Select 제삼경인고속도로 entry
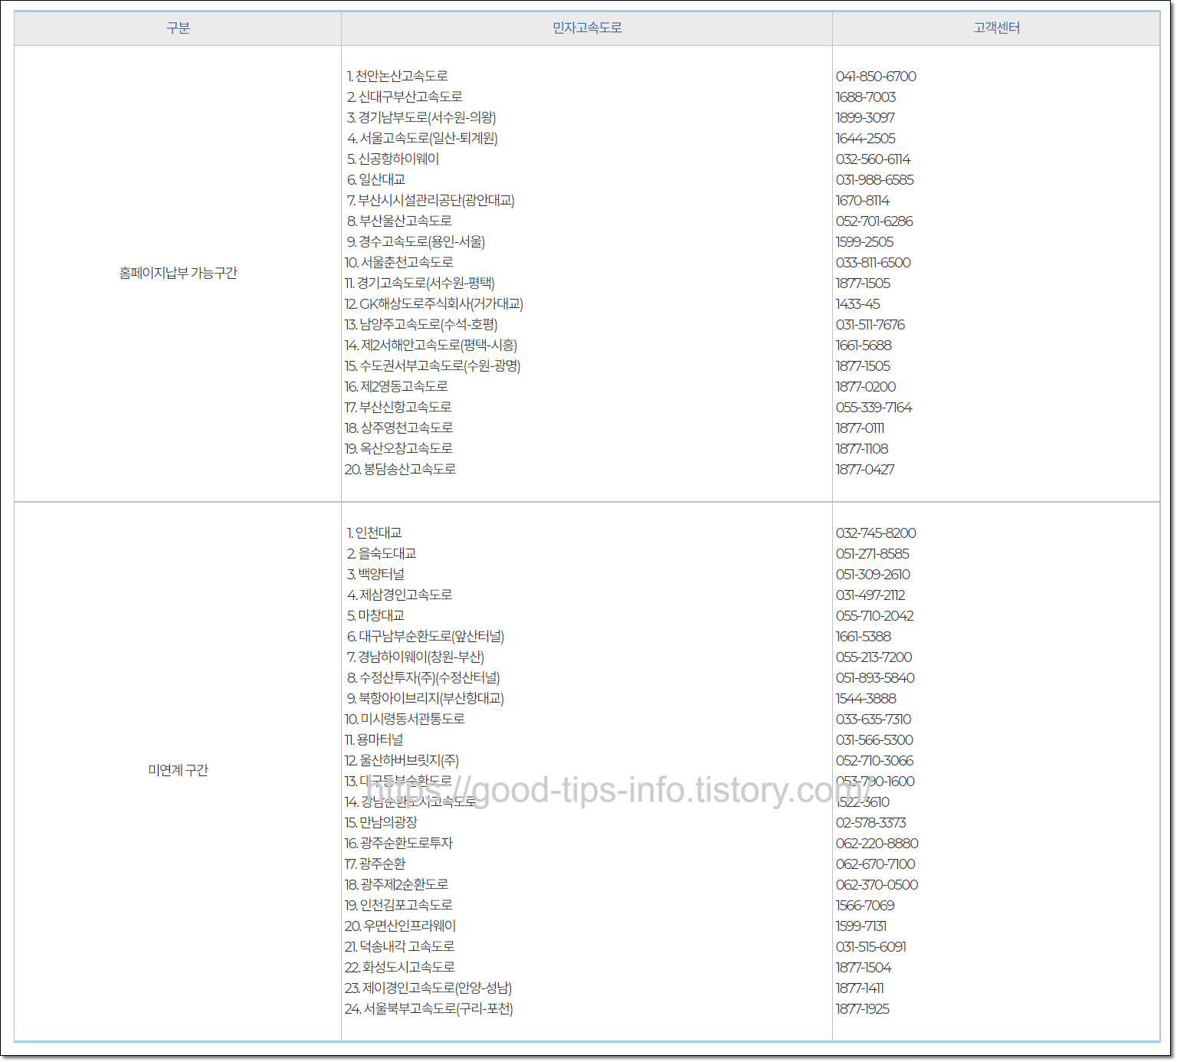The width and height of the screenshot is (1177, 1062). point(399,595)
